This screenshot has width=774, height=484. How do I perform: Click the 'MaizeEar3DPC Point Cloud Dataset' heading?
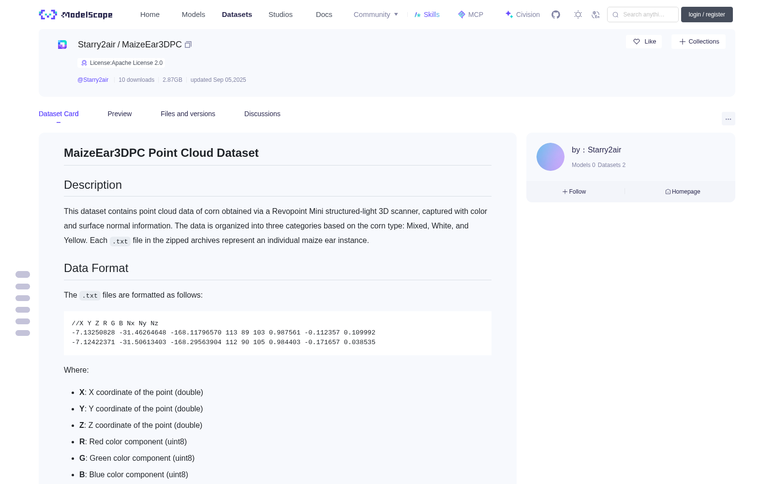tap(161, 153)
